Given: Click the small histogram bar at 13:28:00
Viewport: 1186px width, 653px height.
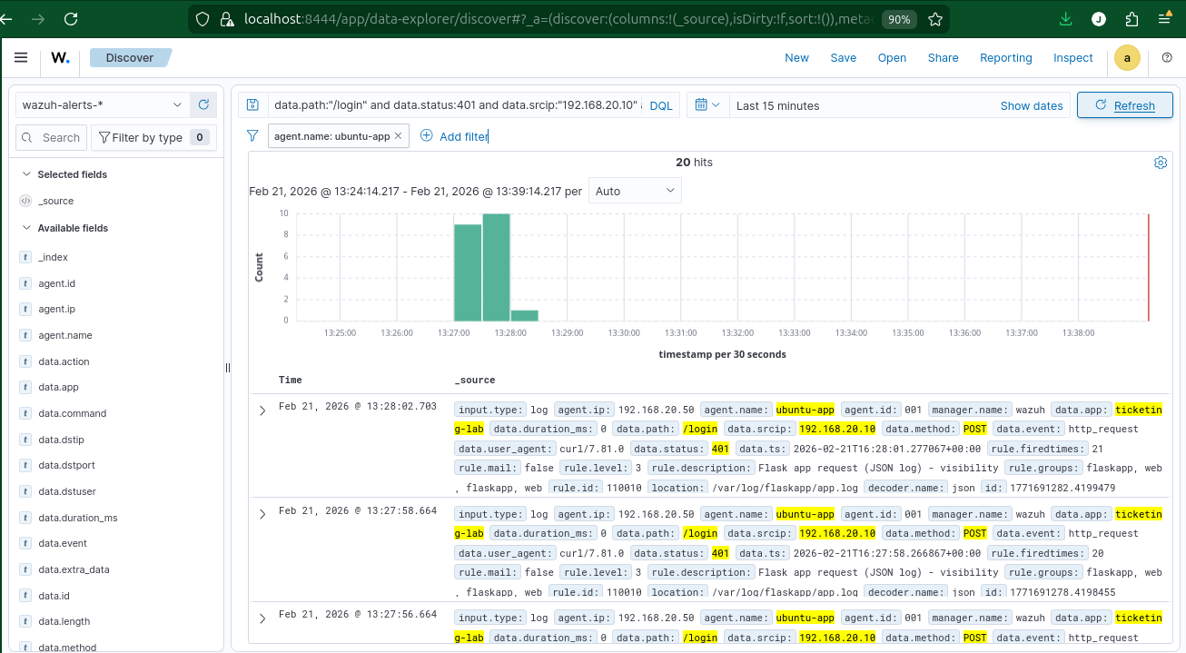Looking at the screenshot, I should 525,315.
